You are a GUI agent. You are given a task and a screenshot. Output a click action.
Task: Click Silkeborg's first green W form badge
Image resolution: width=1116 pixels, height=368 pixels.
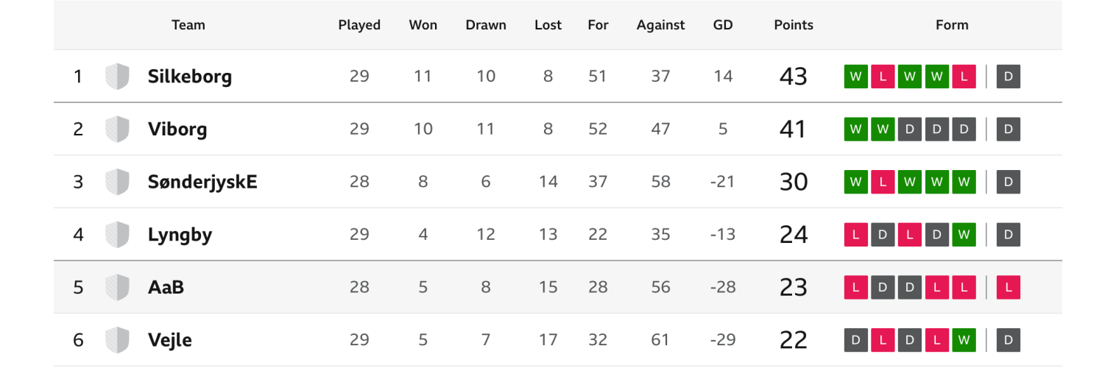coord(855,77)
